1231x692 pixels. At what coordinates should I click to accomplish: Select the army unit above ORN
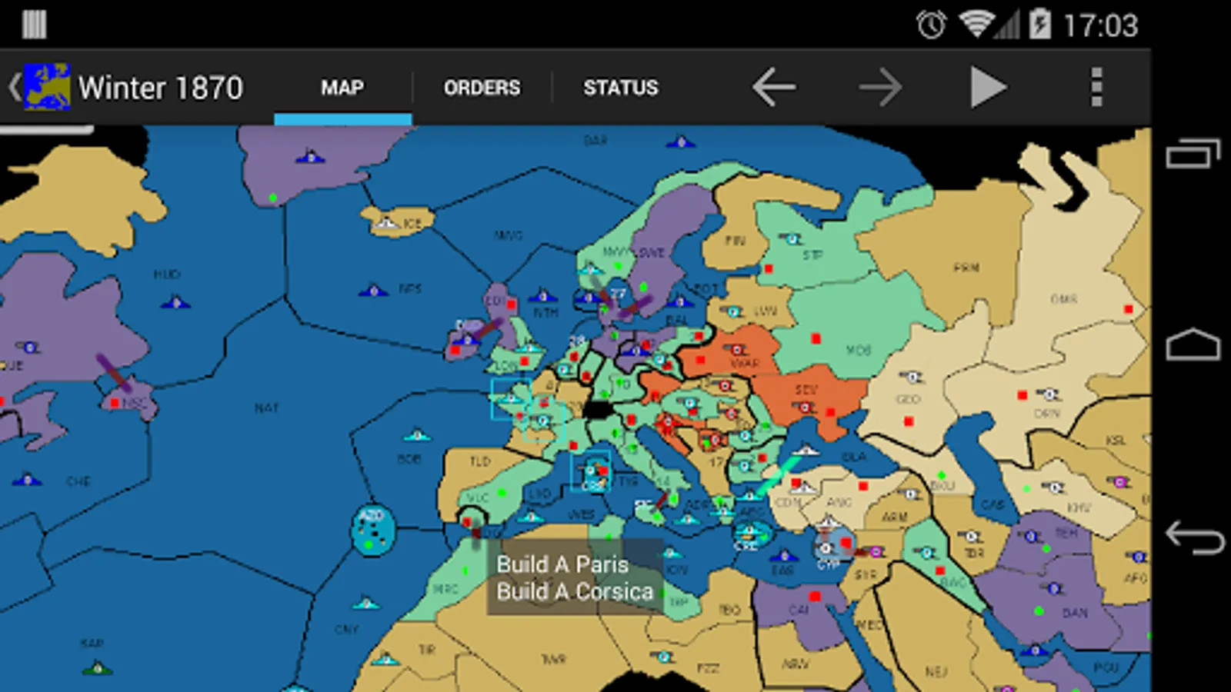(1048, 394)
